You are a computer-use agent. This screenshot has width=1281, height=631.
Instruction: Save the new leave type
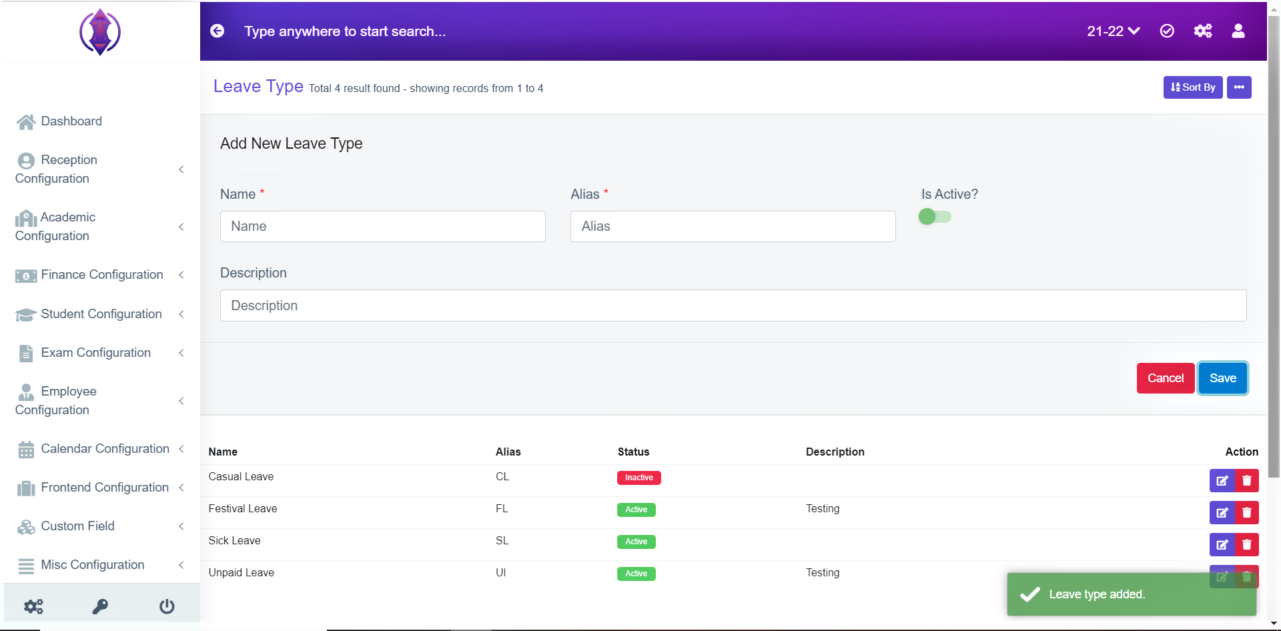point(1223,378)
